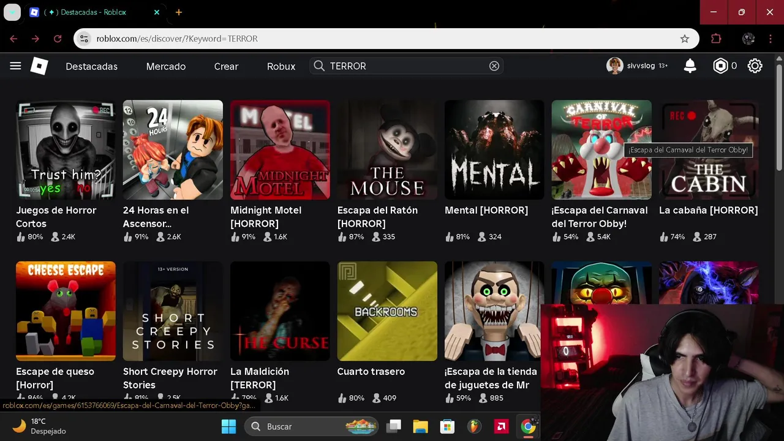
Task: Open the Cheese Escape thumbnail
Action: pos(66,311)
